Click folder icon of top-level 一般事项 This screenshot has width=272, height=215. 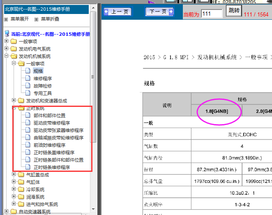pyautogui.click(x=14, y=42)
